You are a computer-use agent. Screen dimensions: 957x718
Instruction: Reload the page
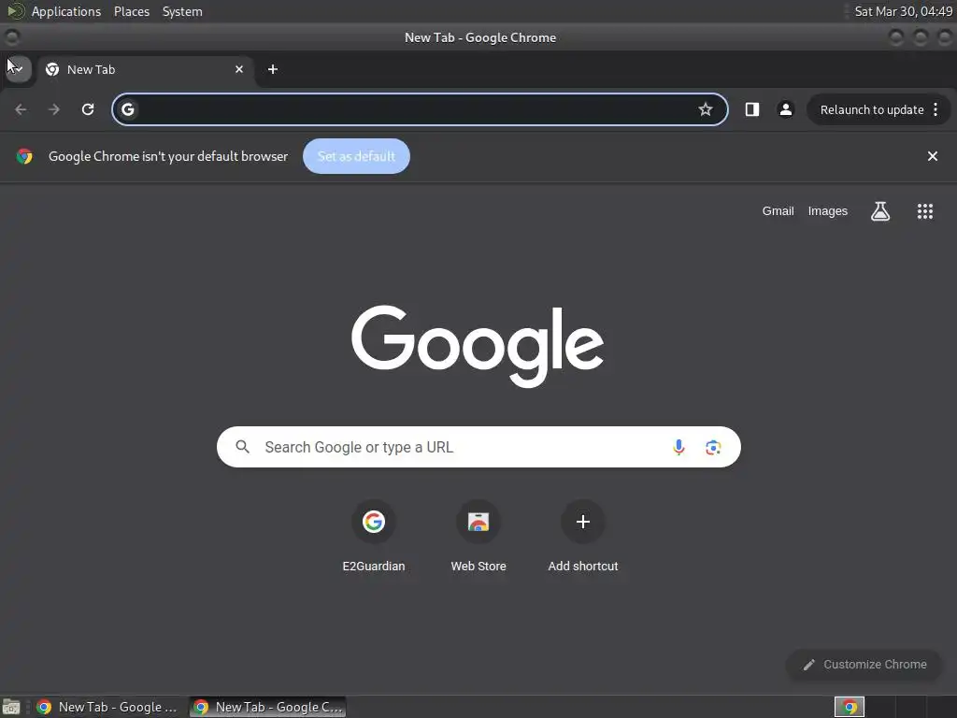[x=88, y=109]
